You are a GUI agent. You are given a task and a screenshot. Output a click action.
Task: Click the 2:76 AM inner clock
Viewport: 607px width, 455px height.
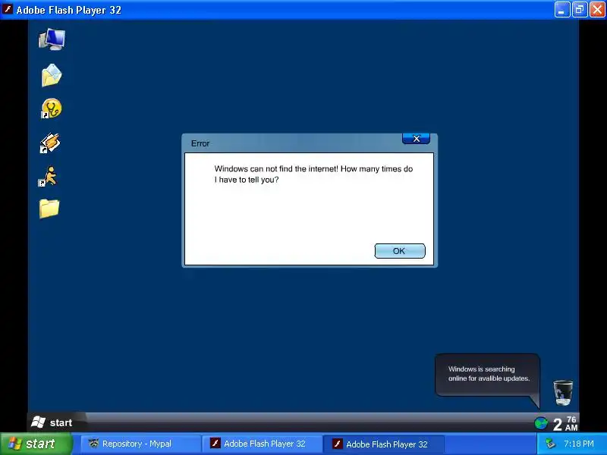point(565,424)
